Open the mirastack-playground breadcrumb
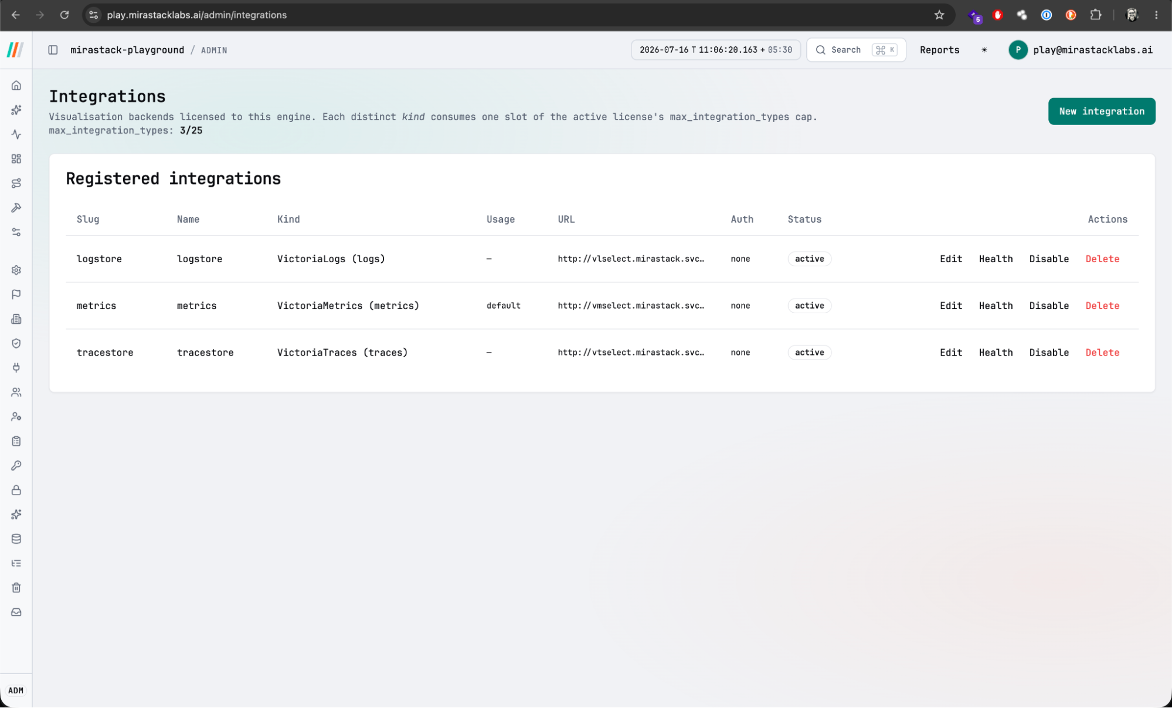The image size is (1172, 708). coord(127,50)
